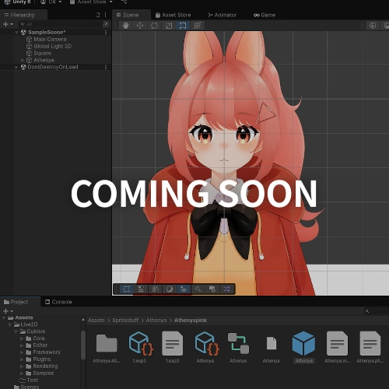The width and height of the screenshot is (389, 389).
Task: Select the Athenya JSON cube asset
Action: (206, 348)
